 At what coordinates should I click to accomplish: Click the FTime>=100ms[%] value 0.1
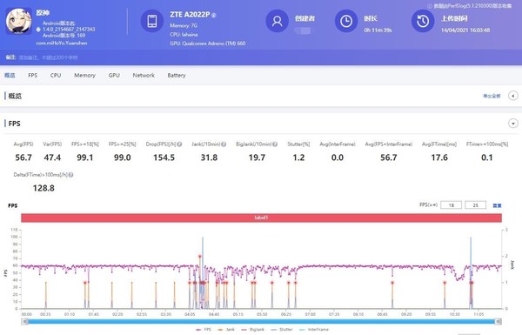pos(486,157)
